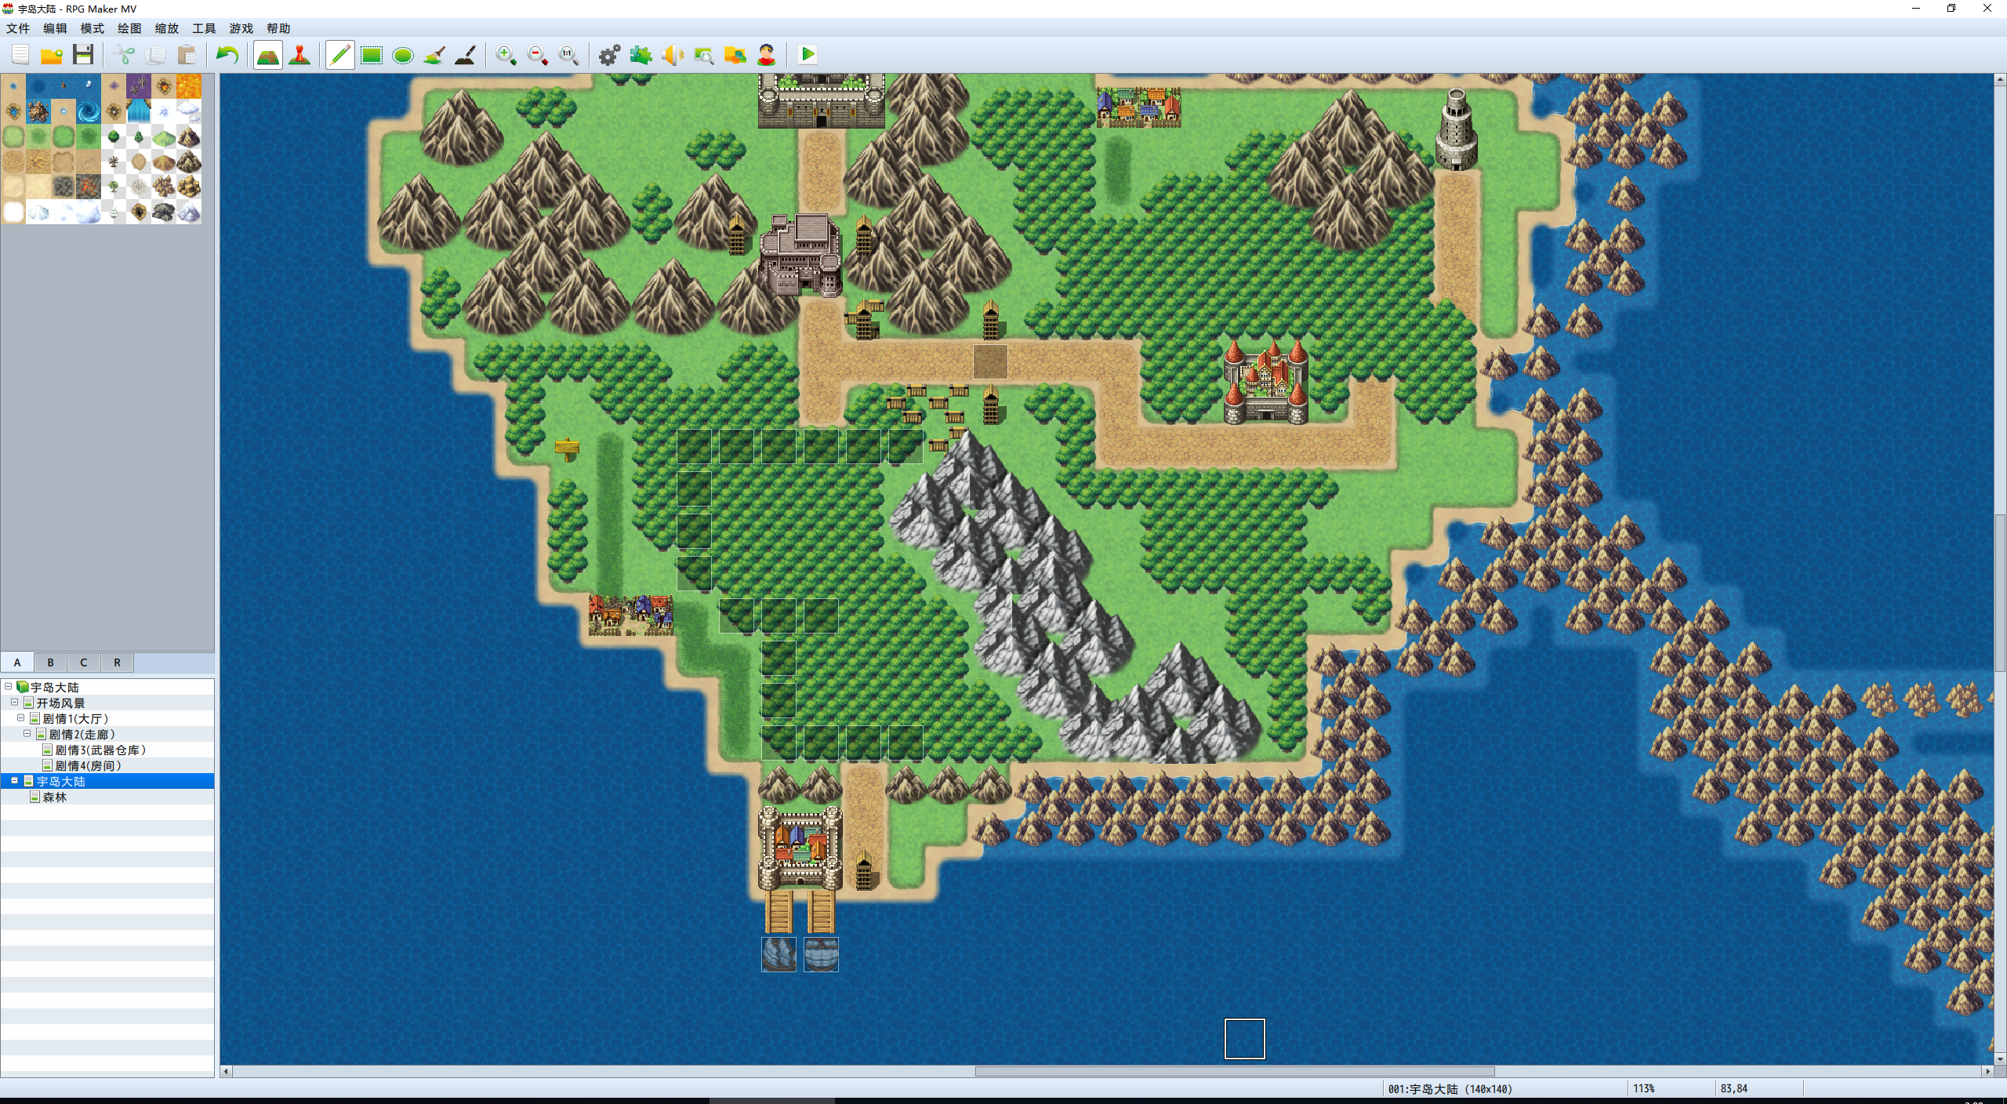Select the 开场风景 map in the tree
The image size is (2007, 1104).
pyautogui.click(x=60, y=703)
